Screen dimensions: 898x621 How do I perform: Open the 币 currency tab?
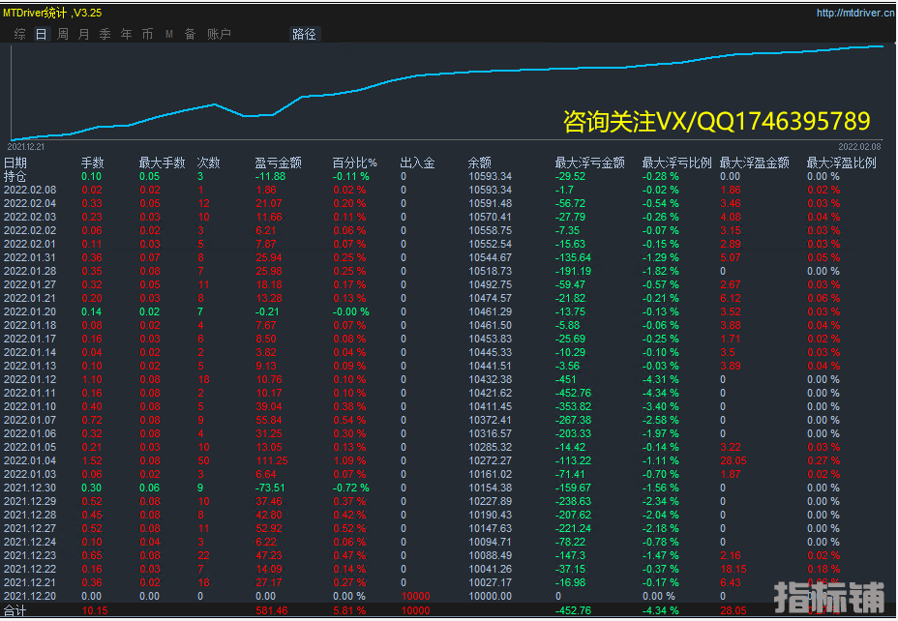[x=147, y=34]
